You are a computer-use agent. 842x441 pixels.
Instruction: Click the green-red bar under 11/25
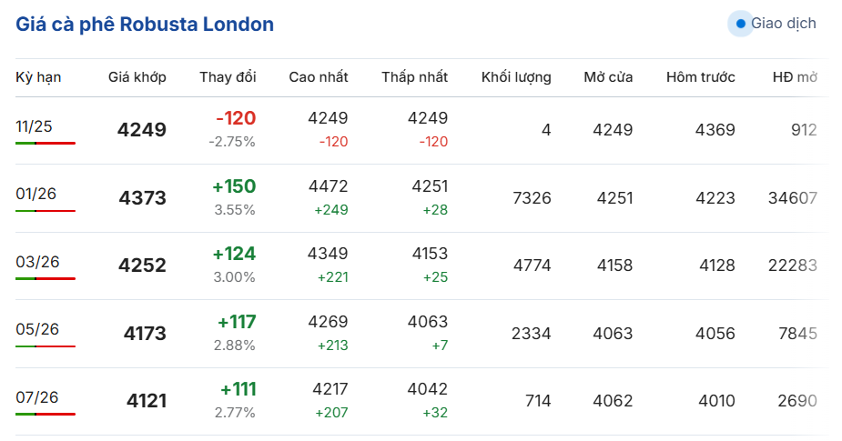[x=46, y=144]
